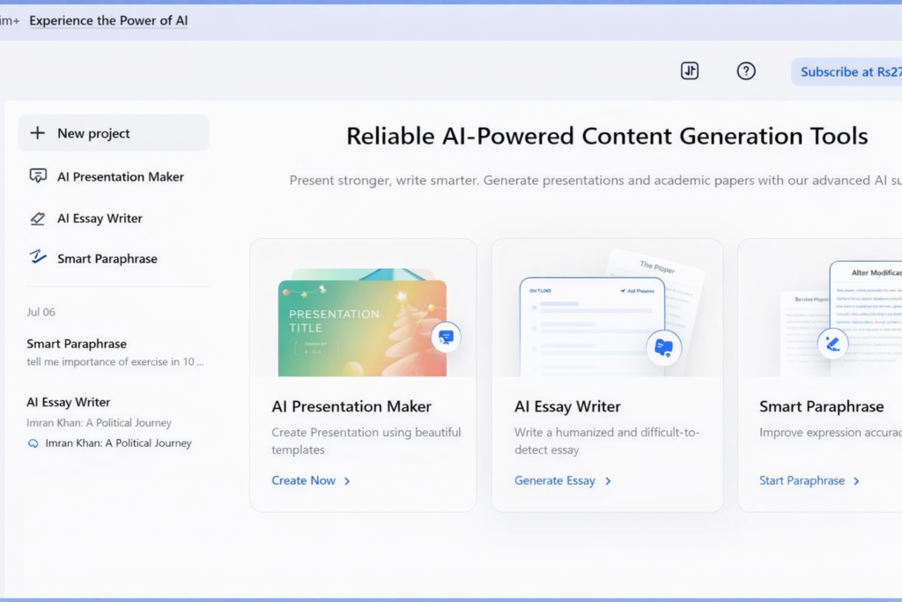
Task: Click the presentation badge icon on card
Action: 446,337
